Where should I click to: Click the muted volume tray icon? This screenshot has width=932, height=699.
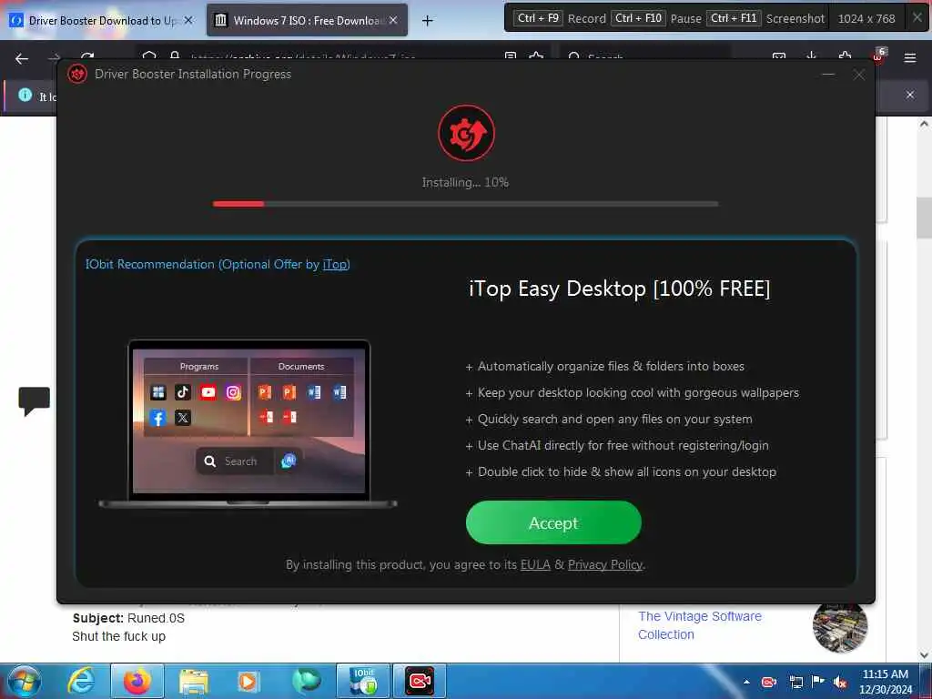[x=840, y=682]
